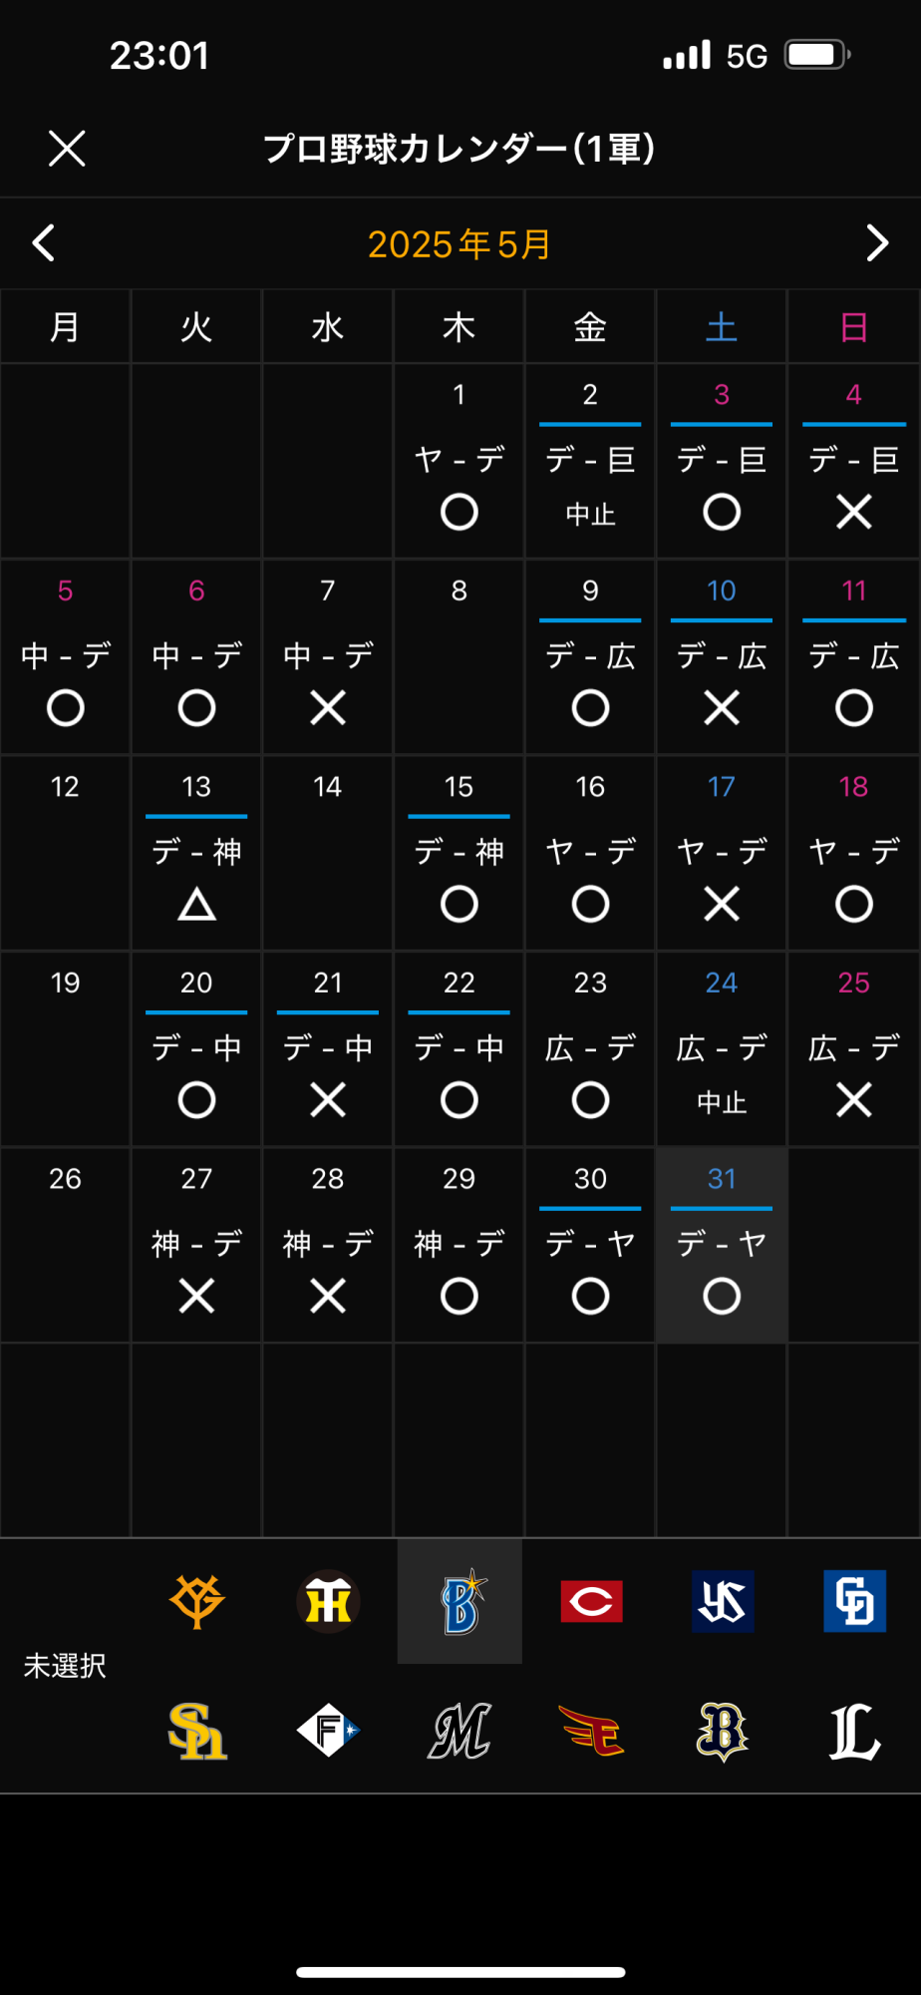View the cancelled May 2 デ-巨 game
The width and height of the screenshot is (921, 1995).
click(590, 461)
